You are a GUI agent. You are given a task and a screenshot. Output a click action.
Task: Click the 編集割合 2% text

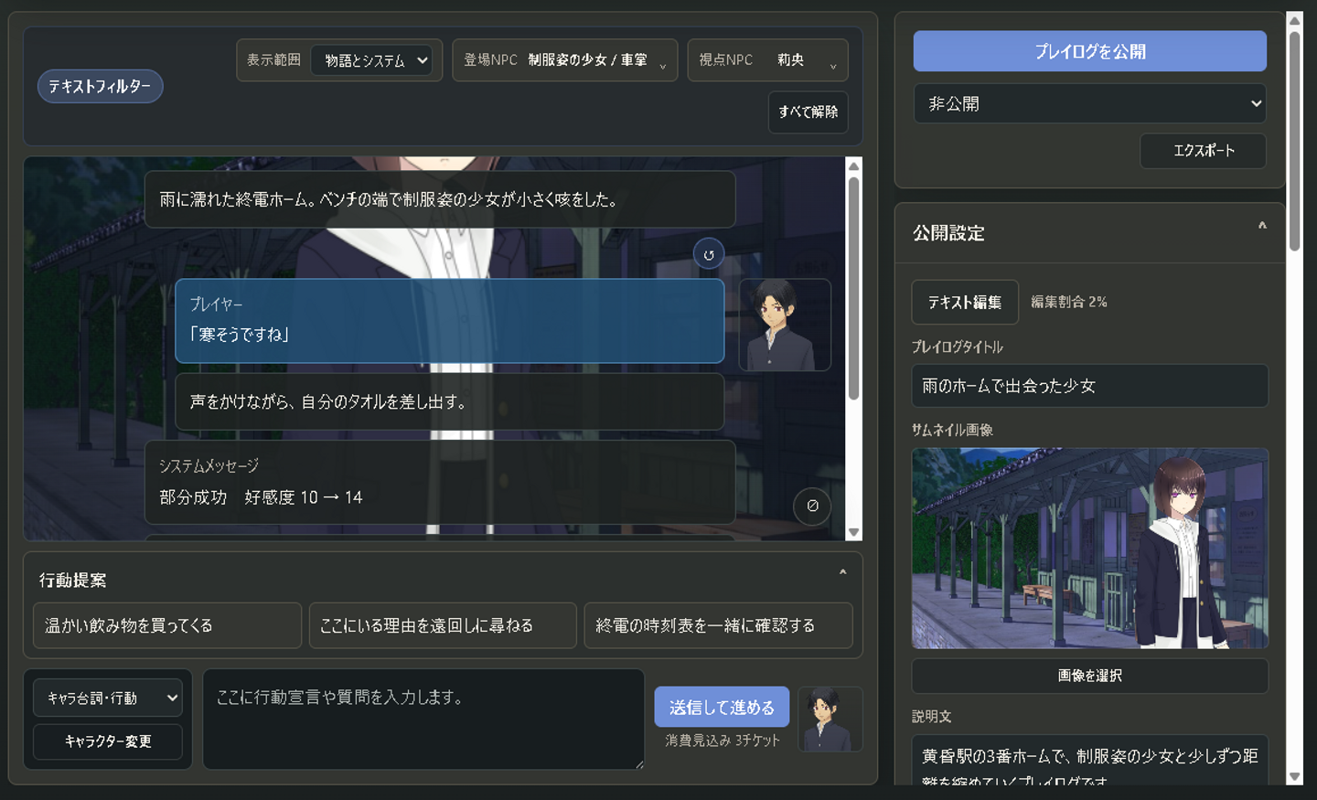coord(1068,302)
